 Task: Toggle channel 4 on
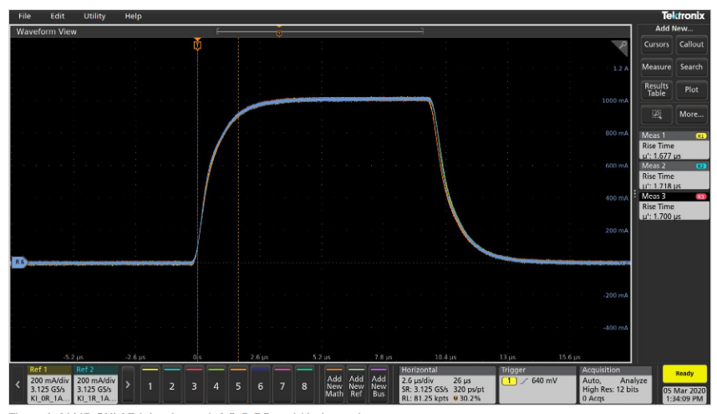point(216,386)
